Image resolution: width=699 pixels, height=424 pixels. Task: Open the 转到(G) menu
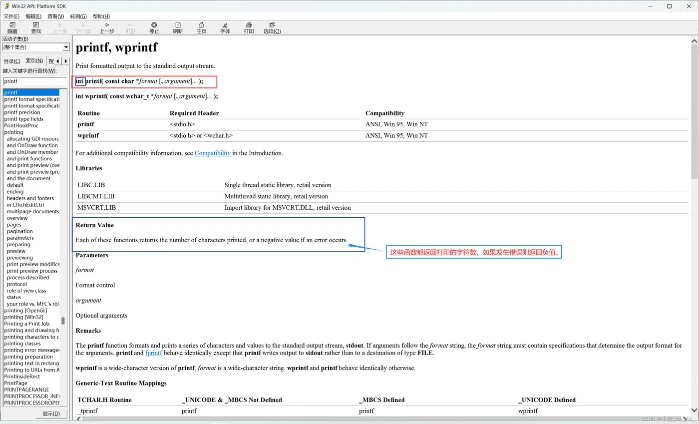pos(78,16)
